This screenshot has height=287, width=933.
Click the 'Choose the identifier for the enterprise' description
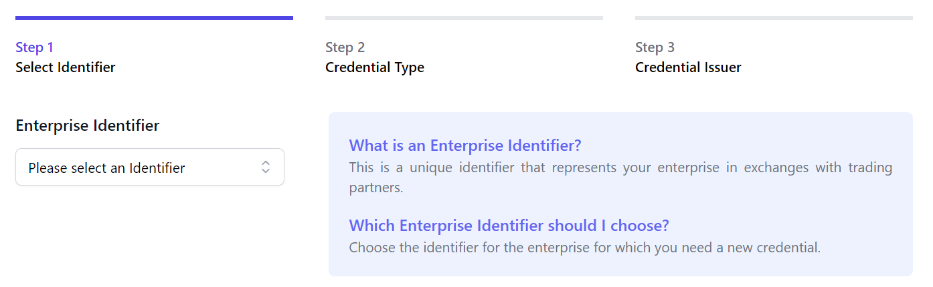(x=584, y=248)
